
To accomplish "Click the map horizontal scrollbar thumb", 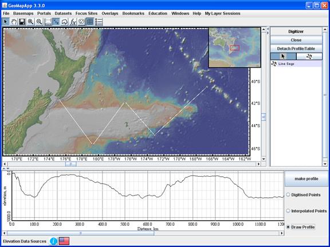I will coord(70,164).
